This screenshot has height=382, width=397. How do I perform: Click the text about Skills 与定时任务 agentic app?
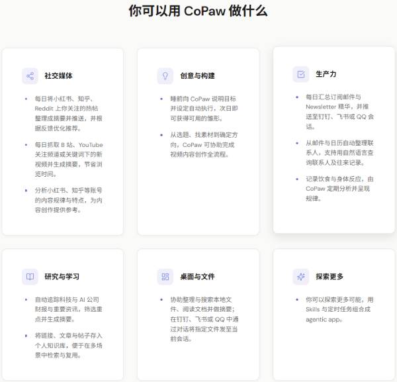click(337, 309)
